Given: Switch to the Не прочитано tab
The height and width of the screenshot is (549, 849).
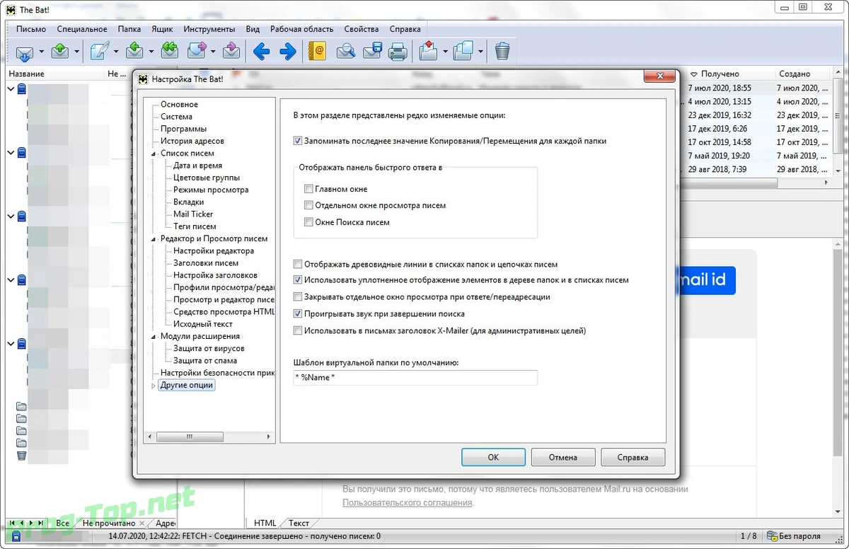Looking at the screenshot, I should 109,524.
